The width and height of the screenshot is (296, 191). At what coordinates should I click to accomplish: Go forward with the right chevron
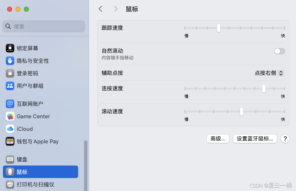pos(116,9)
